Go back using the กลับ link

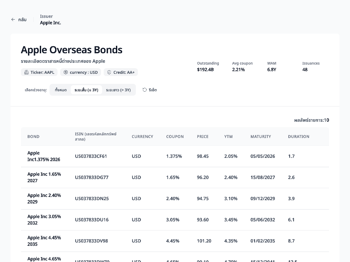click(19, 20)
